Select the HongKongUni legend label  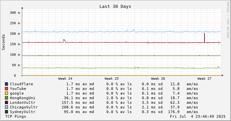coord(23,98)
